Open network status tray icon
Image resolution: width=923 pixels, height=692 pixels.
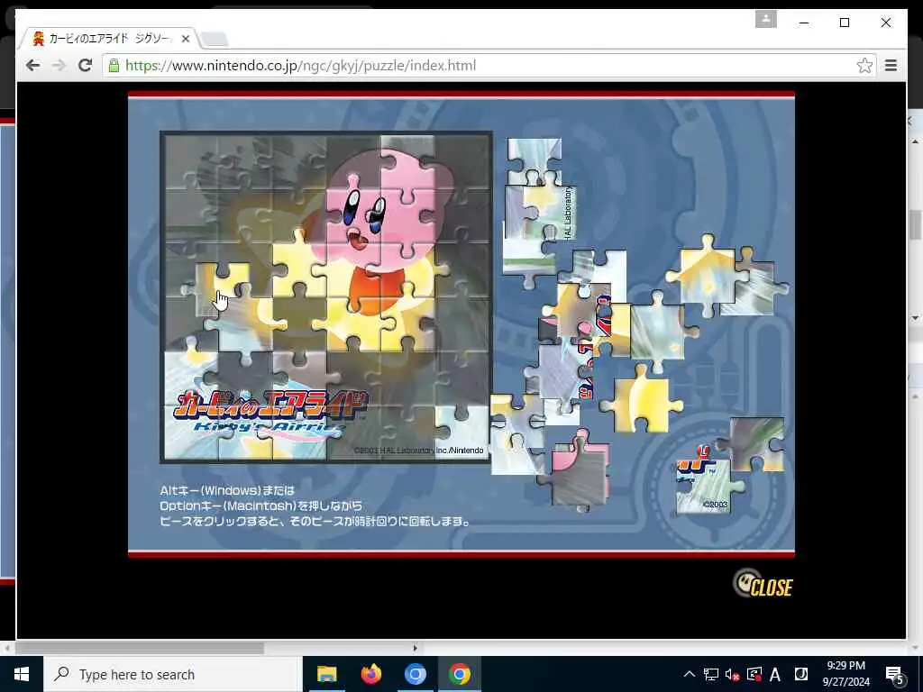click(710, 674)
